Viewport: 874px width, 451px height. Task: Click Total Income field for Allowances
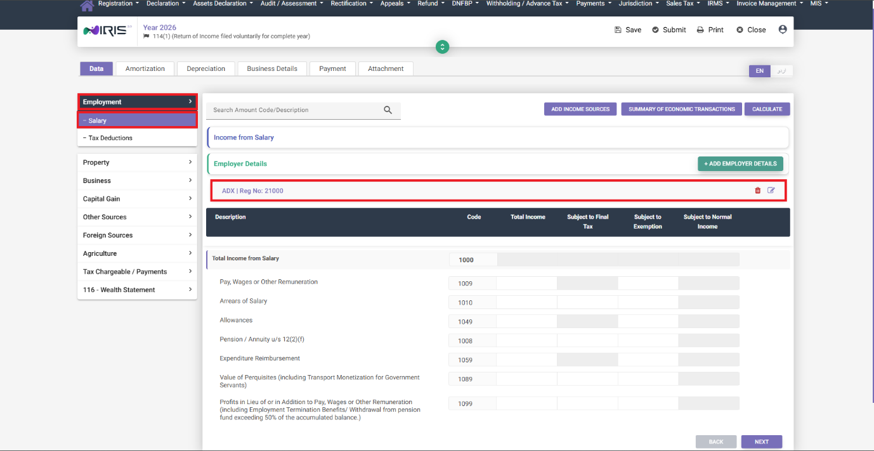tap(526, 321)
